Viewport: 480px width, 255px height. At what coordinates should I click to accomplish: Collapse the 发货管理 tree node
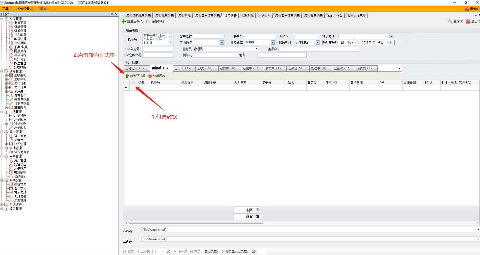point(2,19)
